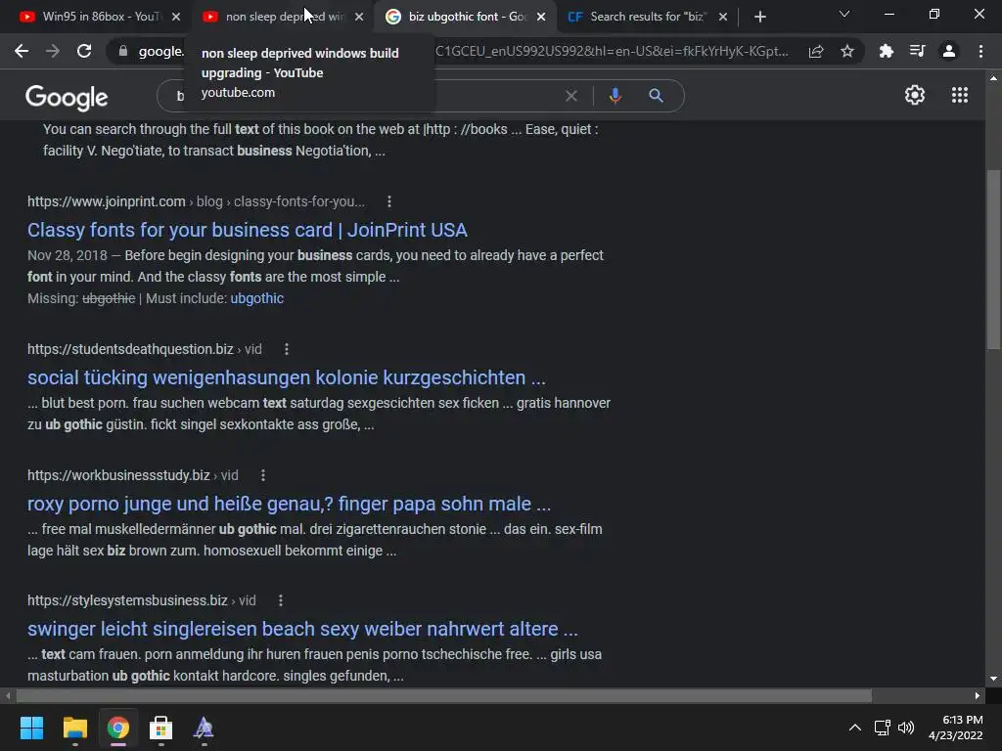This screenshot has width=1002, height=751.
Task: Clear the Google search box text
Action: [571, 96]
